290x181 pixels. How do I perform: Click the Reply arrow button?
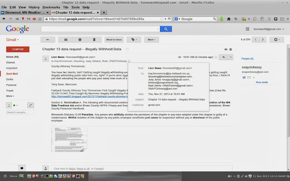click(x=223, y=57)
